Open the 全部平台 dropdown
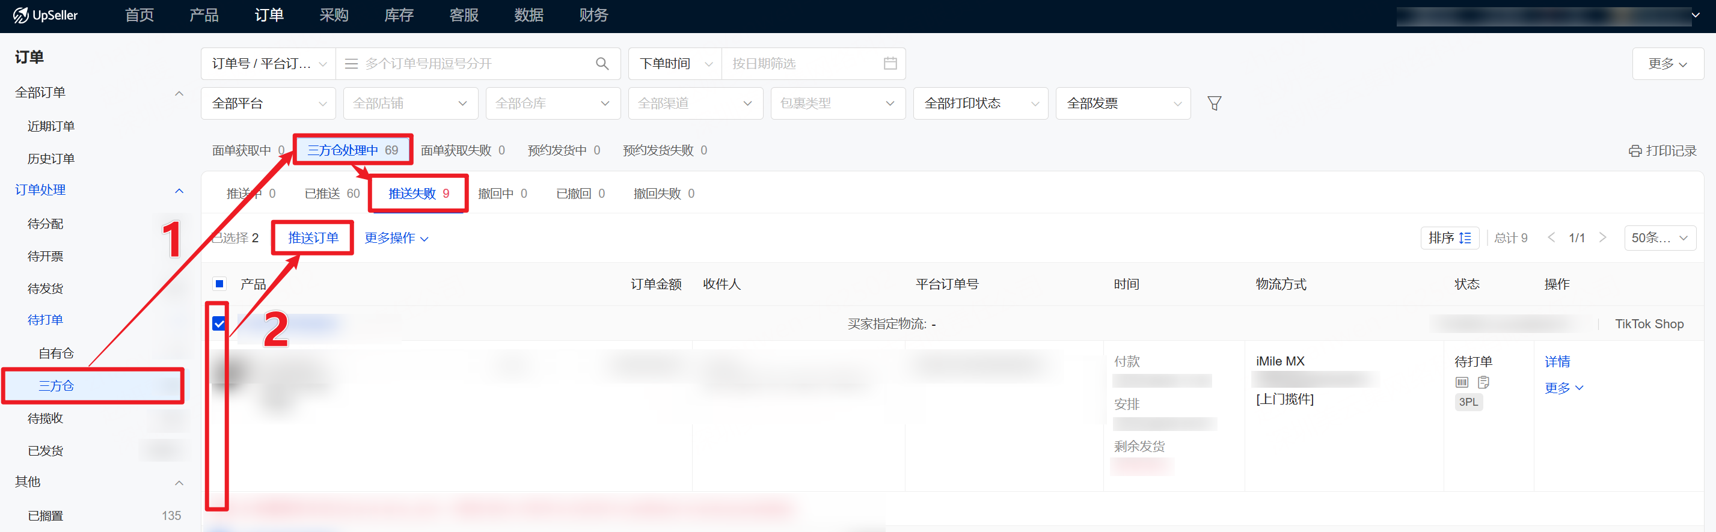Image resolution: width=1716 pixels, height=532 pixels. pos(268,104)
